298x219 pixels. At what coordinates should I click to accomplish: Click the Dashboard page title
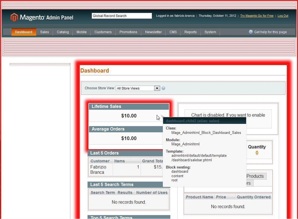tap(95, 71)
